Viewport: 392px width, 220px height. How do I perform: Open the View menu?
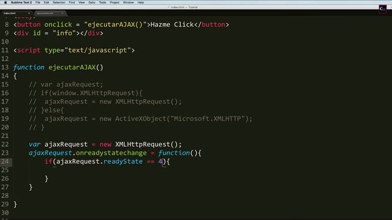[x=81, y=2]
